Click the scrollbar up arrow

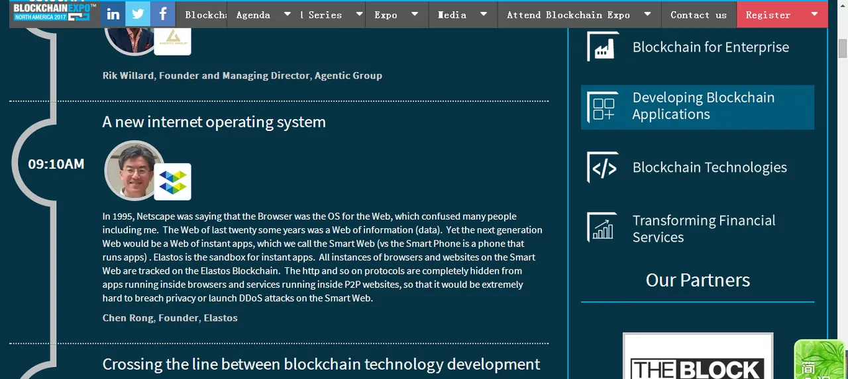tap(843, 5)
